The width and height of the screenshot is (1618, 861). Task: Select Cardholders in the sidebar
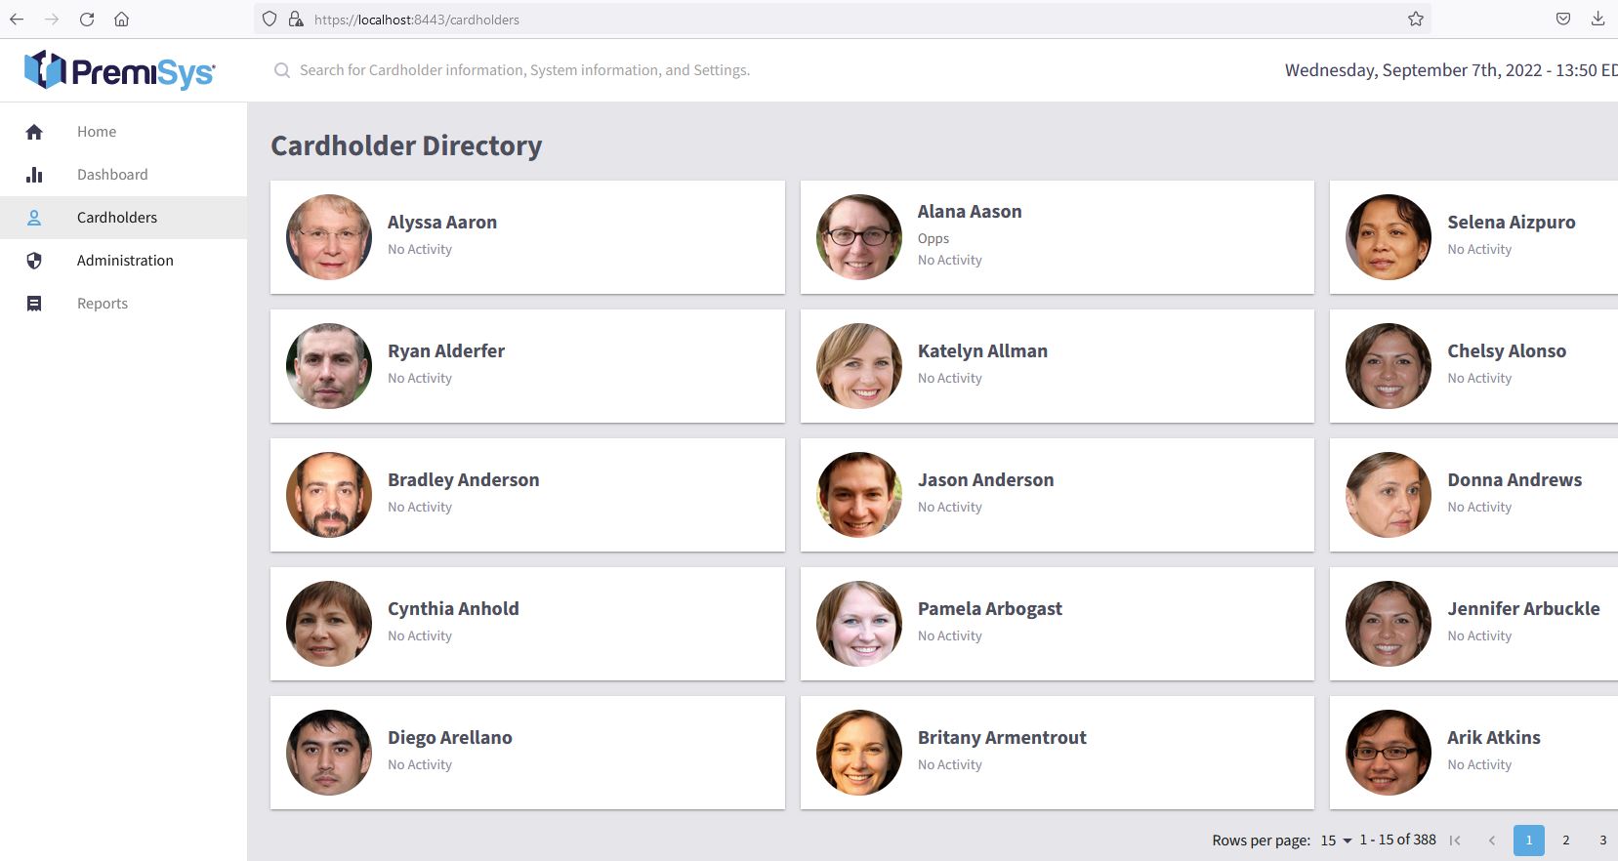click(x=123, y=218)
